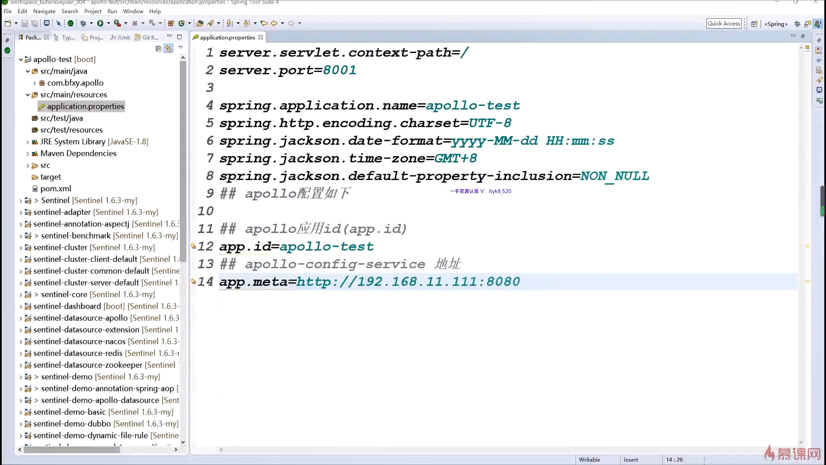Open the Boot Dashboard toolbar icon

coord(71,23)
